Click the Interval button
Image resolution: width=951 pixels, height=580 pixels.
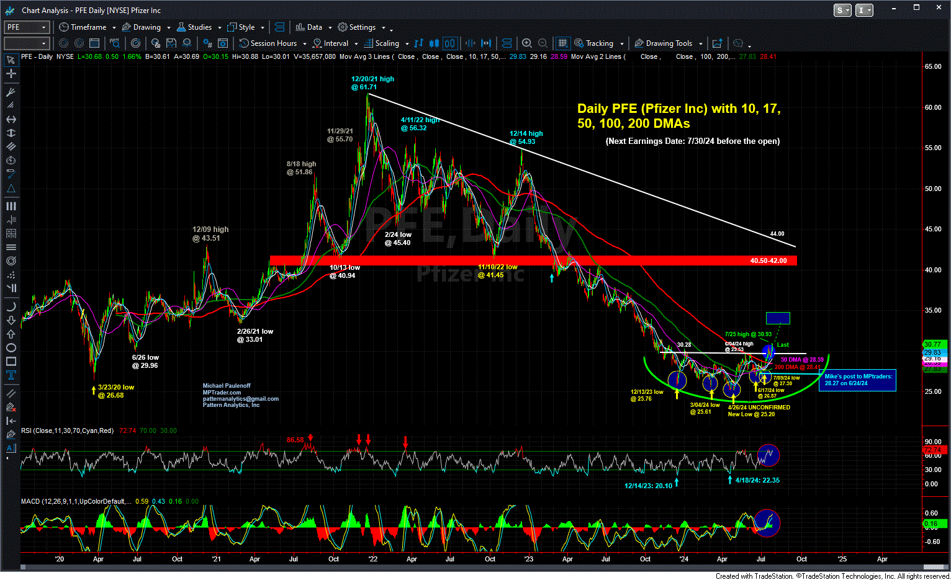(330, 43)
